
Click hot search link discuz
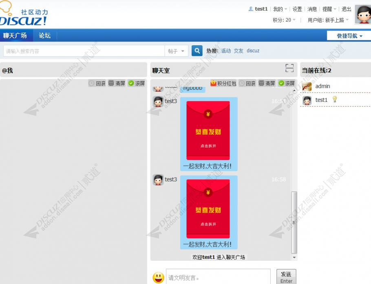pos(253,51)
